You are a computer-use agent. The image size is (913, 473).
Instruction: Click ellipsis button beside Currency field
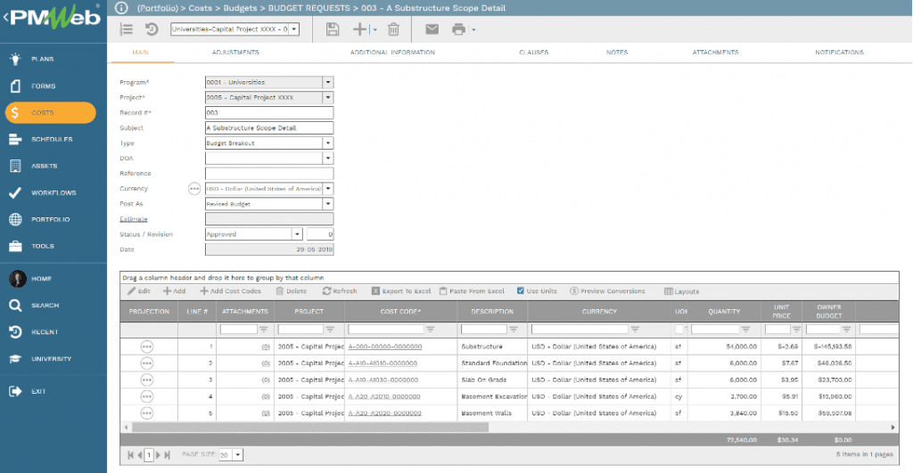click(x=194, y=189)
